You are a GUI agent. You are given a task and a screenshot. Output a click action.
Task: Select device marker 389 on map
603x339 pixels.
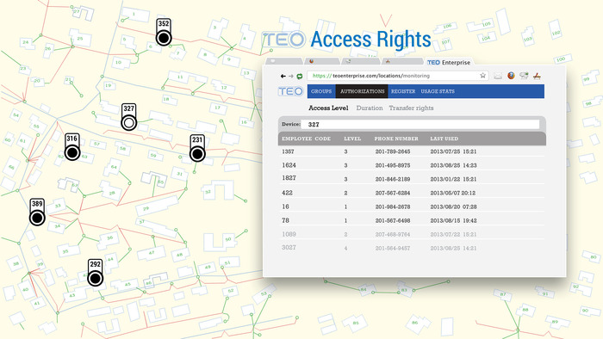(37, 212)
